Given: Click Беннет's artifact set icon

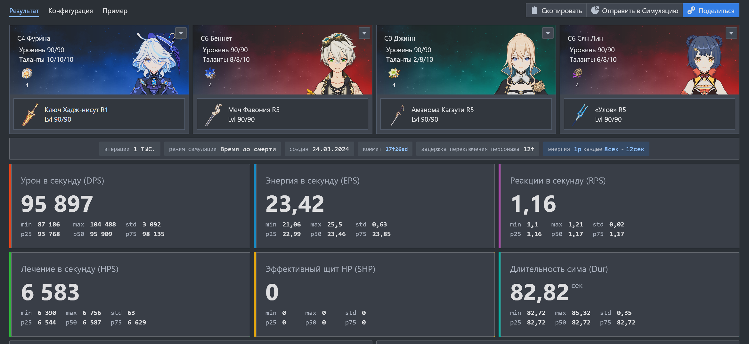Looking at the screenshot, I should (210, 73).
